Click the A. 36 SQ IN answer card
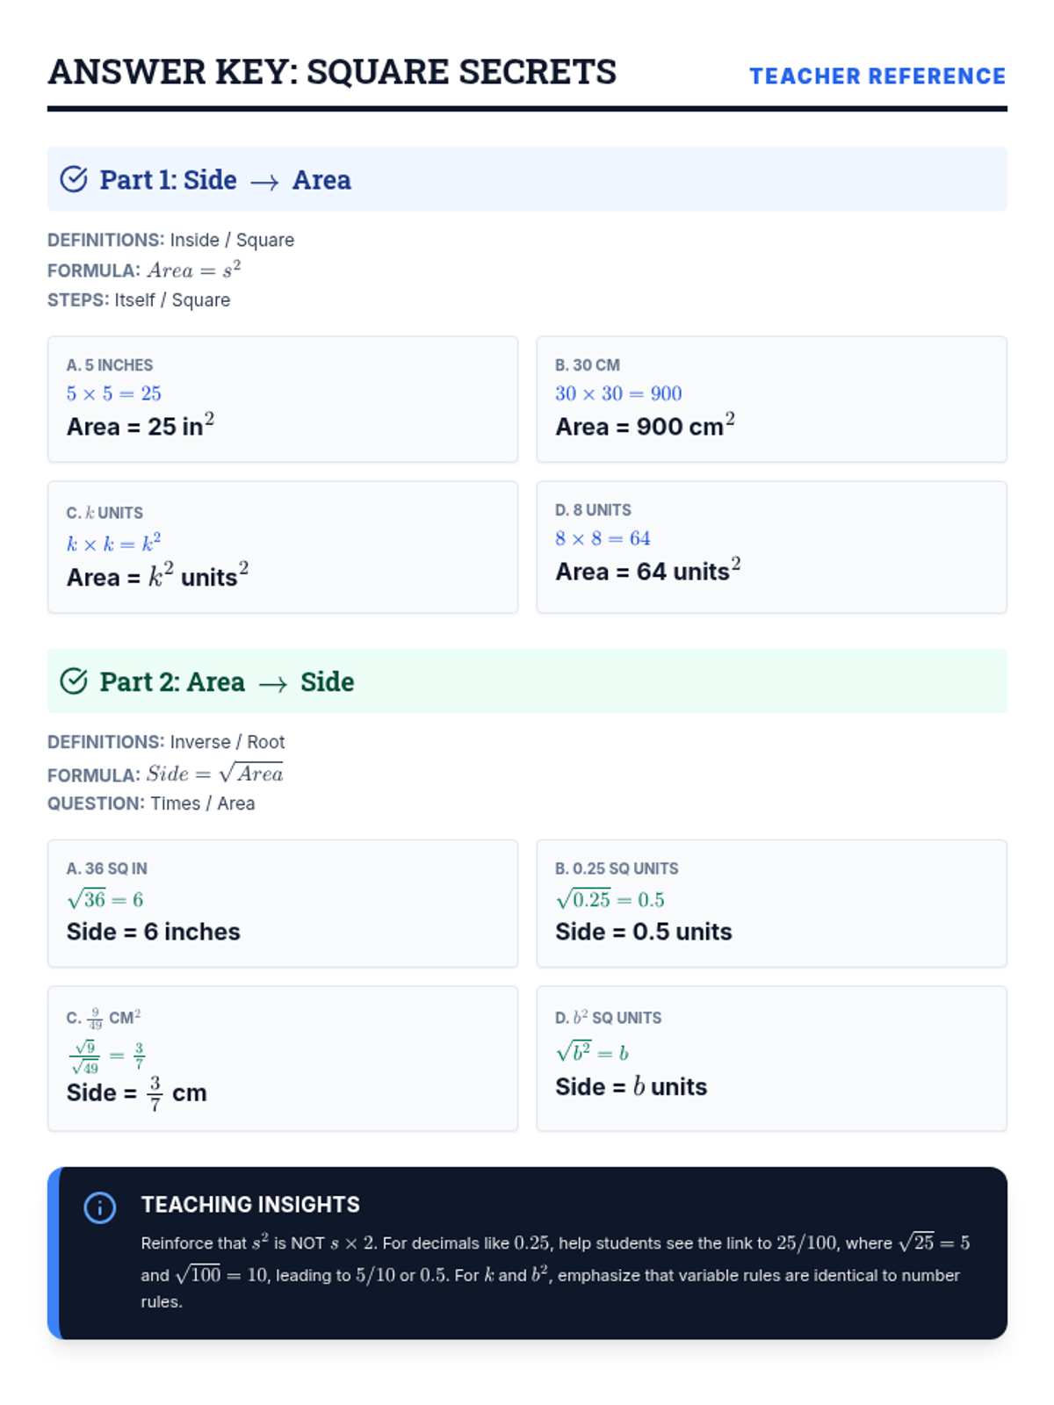This screenshot has width=1054, height=1405. (283, 904)
